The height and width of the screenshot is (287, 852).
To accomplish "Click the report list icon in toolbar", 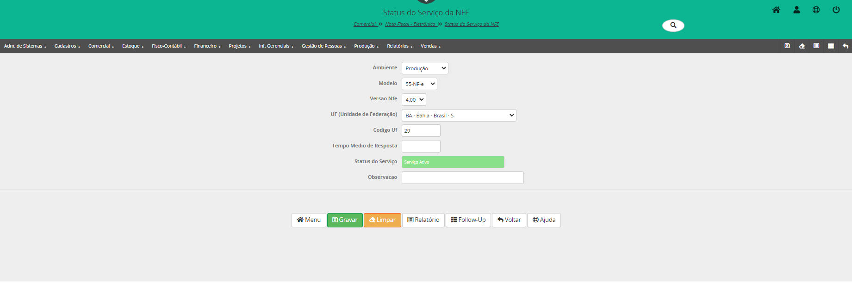I will point(816,46).
